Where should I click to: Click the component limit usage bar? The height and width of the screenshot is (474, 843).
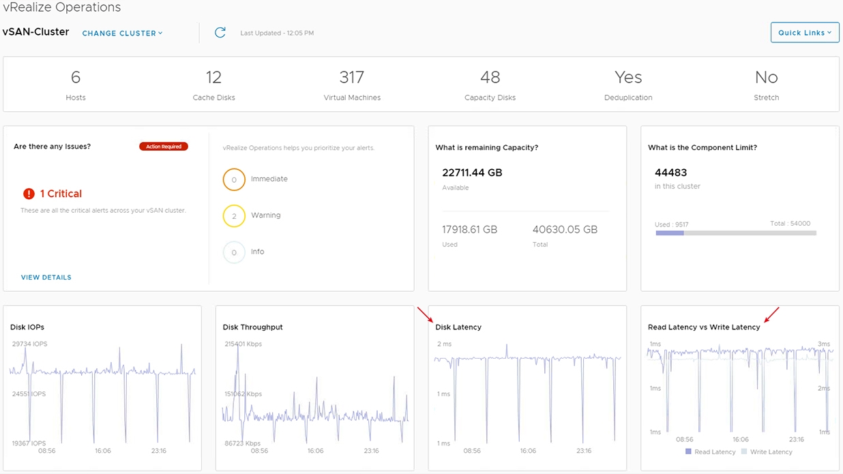pyautogui.click(x=736, y=233)
